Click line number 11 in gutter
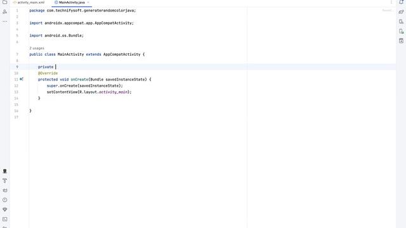Screen dimensions: 406x228 pos(16,79)
